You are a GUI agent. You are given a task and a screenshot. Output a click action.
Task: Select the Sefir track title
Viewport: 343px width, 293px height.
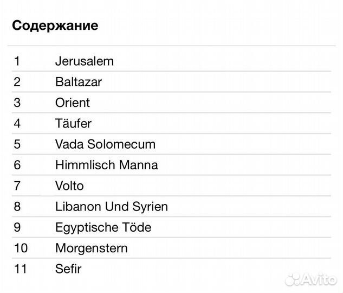click(x=68, y=269)
